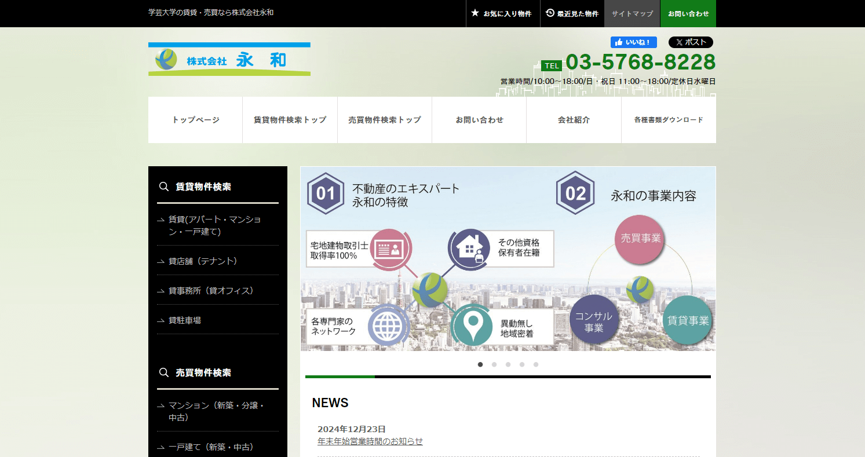Viewport: 865px width, 457px height.
Task: Click the Facebook いいね！ button
Action: (x=634, y=42)
